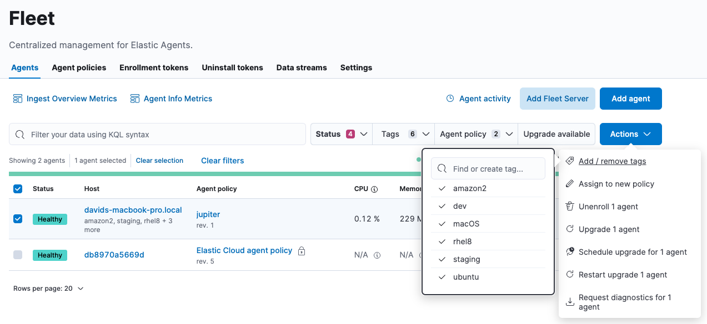Open the Status filter dropdown

tap(341, 134)
